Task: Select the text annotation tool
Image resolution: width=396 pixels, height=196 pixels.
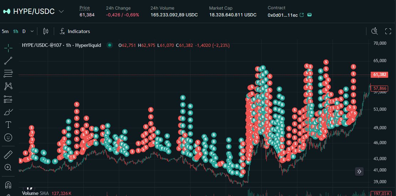Action: coord(8,125)
